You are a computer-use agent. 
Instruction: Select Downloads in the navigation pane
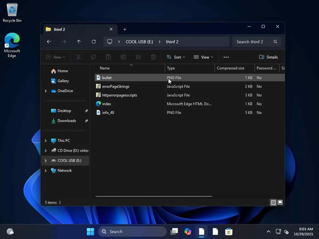click(67, 121)
